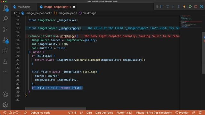Click debug Step Out button

pyautogui.click(x=179, y=6)
